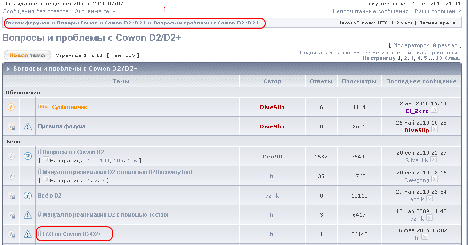
Task: Open Мануал по реанимации D2 D2RecoveryTool topic
Action: 117,172
